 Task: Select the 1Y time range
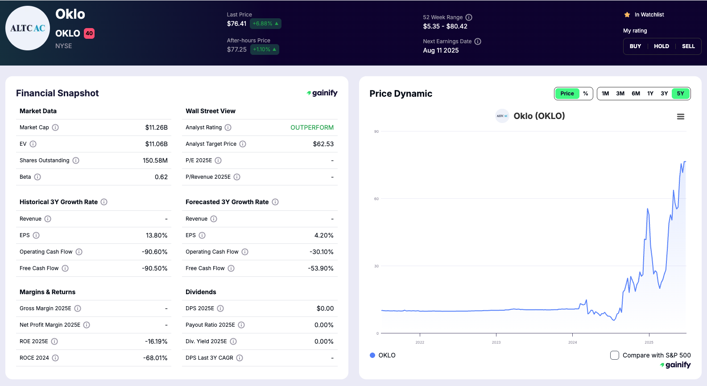650,94
